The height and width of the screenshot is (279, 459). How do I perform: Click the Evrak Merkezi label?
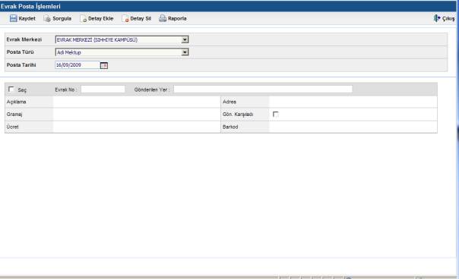pyautogui.click(x=24, y=39)
